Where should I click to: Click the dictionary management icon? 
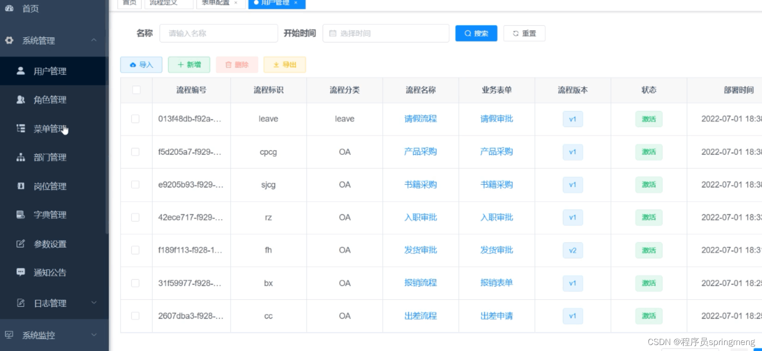[21, 215]
